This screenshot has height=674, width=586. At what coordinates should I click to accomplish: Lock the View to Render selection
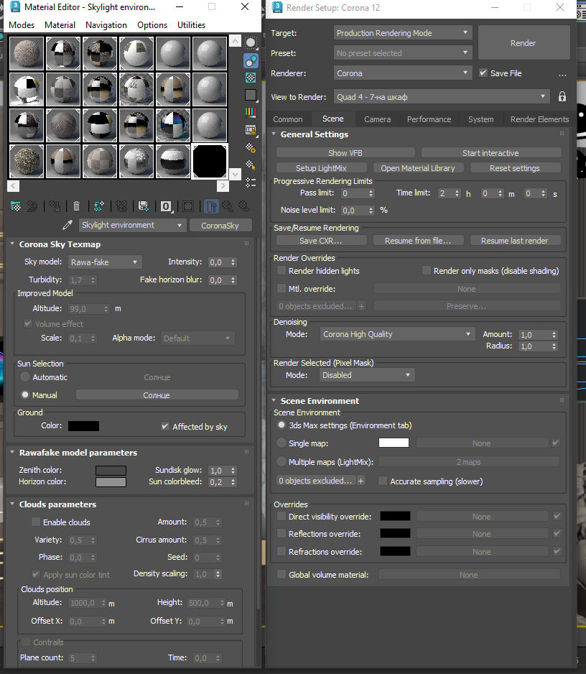click(562, 97)
